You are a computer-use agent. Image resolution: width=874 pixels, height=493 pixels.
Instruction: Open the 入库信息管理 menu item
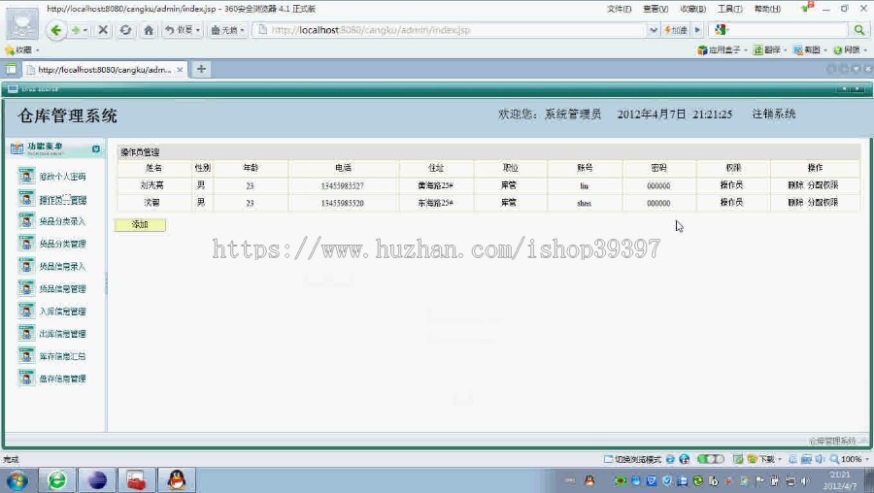62,312
